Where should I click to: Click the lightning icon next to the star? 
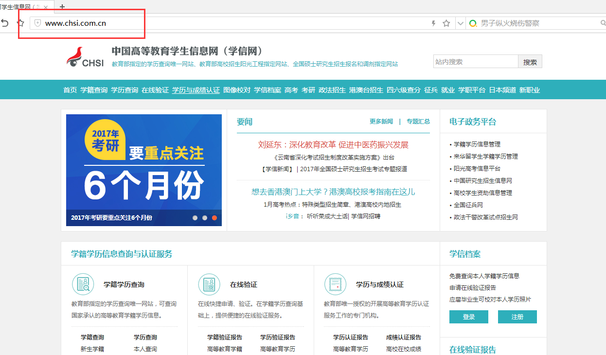(x=432, y=22)
